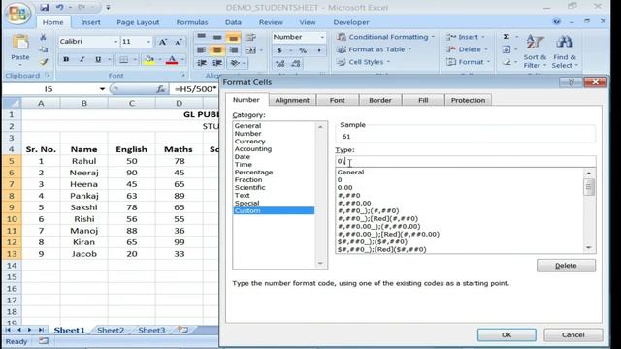Save the workbook with the floppy icon
Image resolution: width=621 pixels, height=349 pixels.
(45, 7)
